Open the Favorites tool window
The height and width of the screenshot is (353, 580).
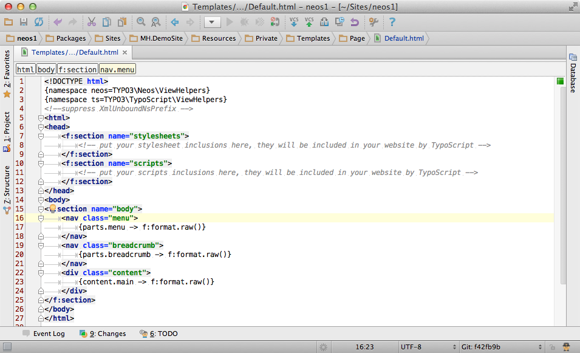tap(7, 74)
